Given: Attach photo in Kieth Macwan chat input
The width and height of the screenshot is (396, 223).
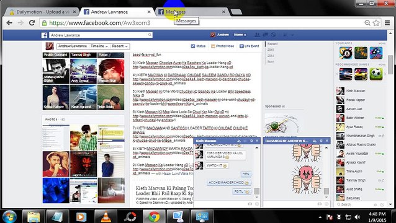Looking at the screenshot, I should (x=250, y=204).
